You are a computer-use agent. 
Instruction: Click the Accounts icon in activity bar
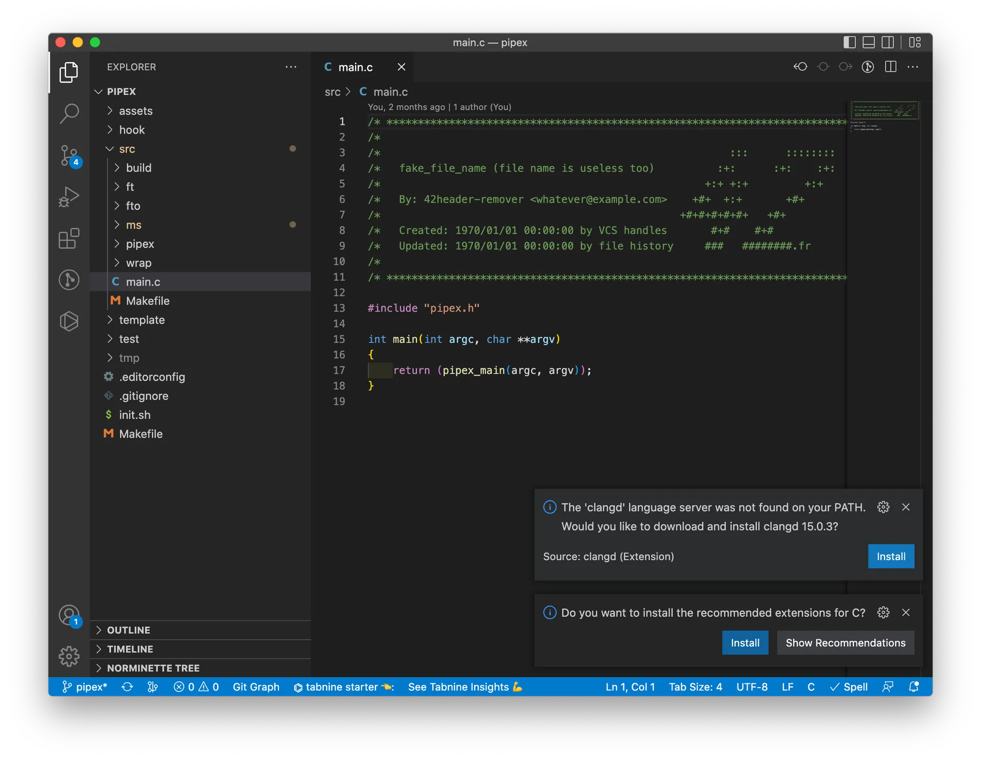pos(69,615)
